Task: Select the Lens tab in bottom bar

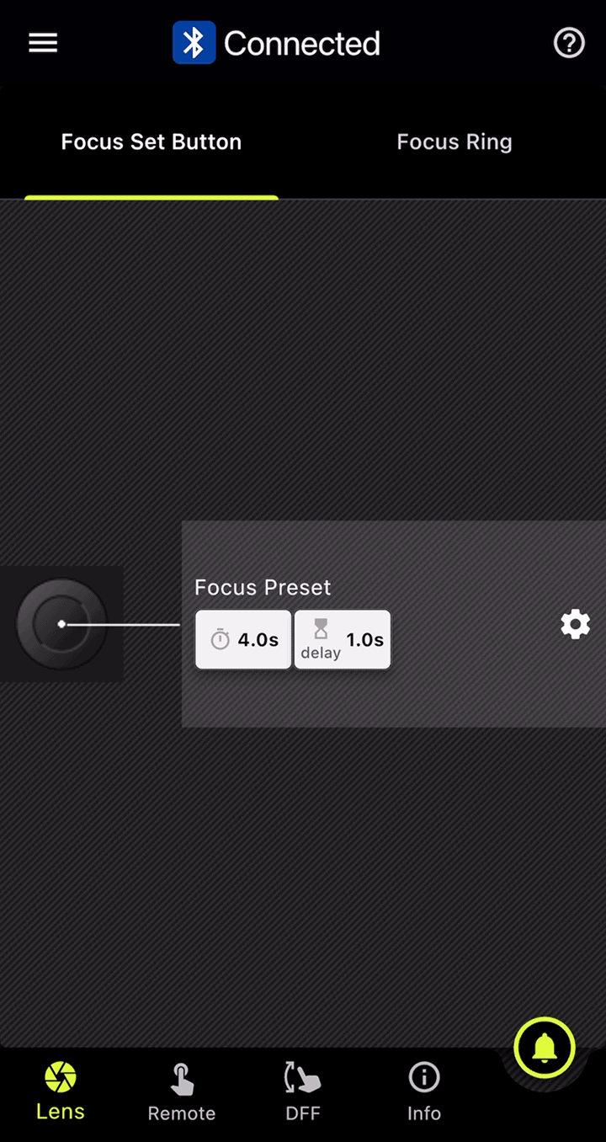Action: [61, 1091]
